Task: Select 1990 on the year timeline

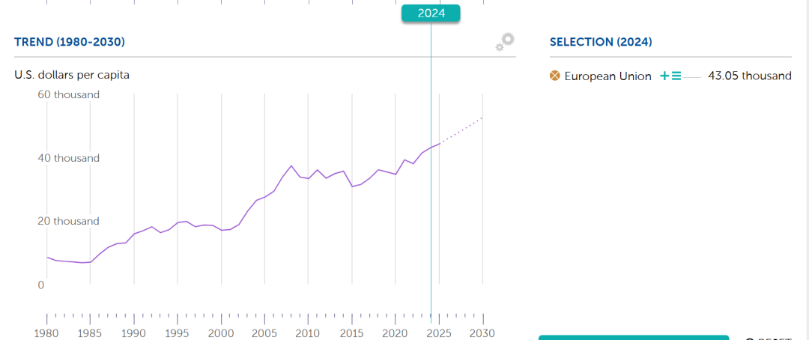Action: coord(134,333)
